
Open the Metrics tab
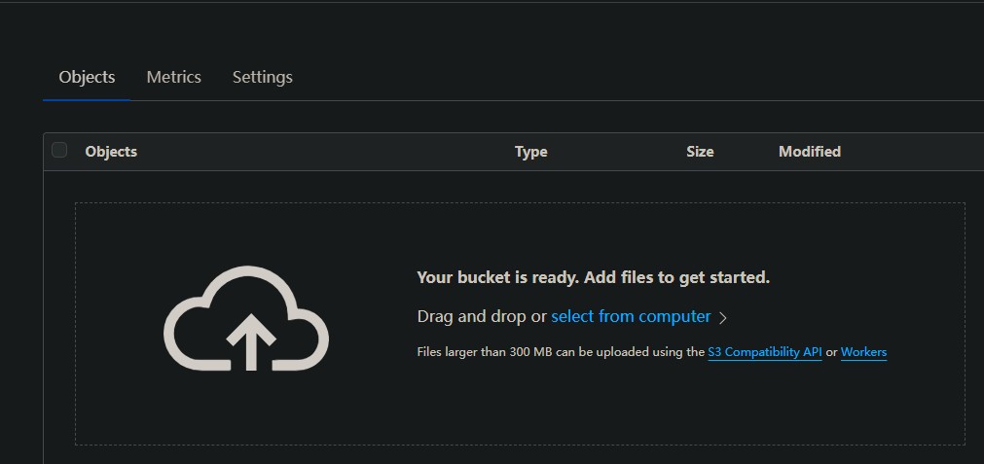(173, 77)
